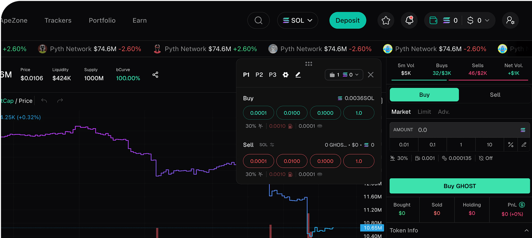Click third Pyth Network ticker gray avatar
The image size is (532, 238).
pyautogui.click(x=273, y=49)
